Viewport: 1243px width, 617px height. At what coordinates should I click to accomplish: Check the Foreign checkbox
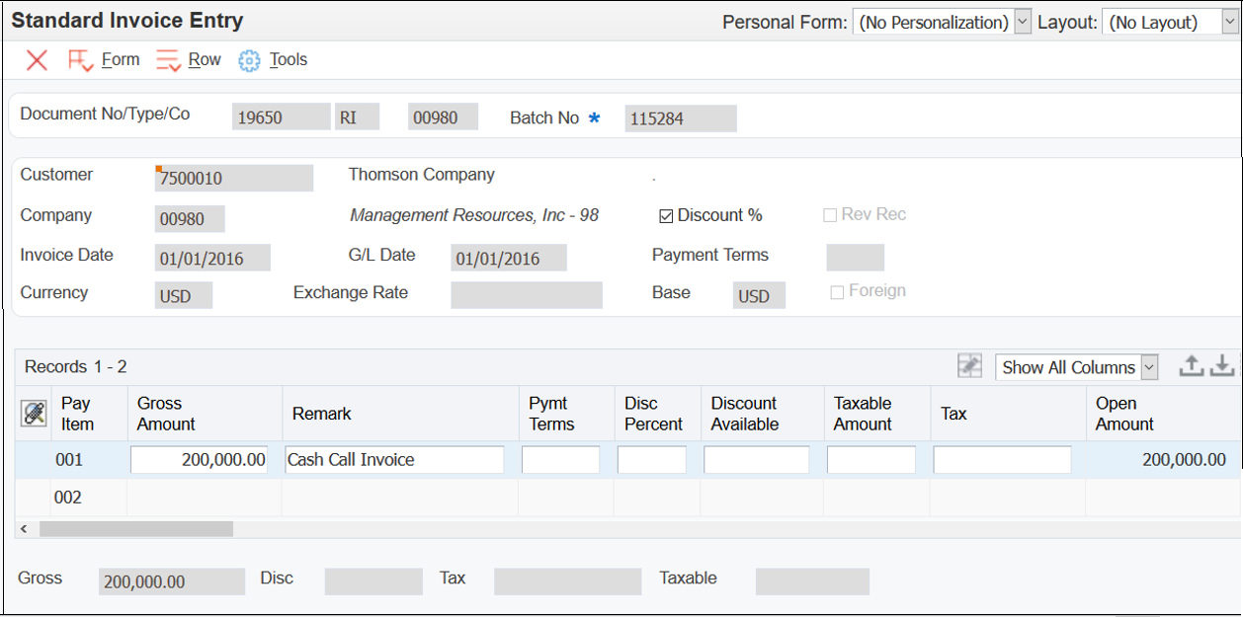tap(837, 290)
